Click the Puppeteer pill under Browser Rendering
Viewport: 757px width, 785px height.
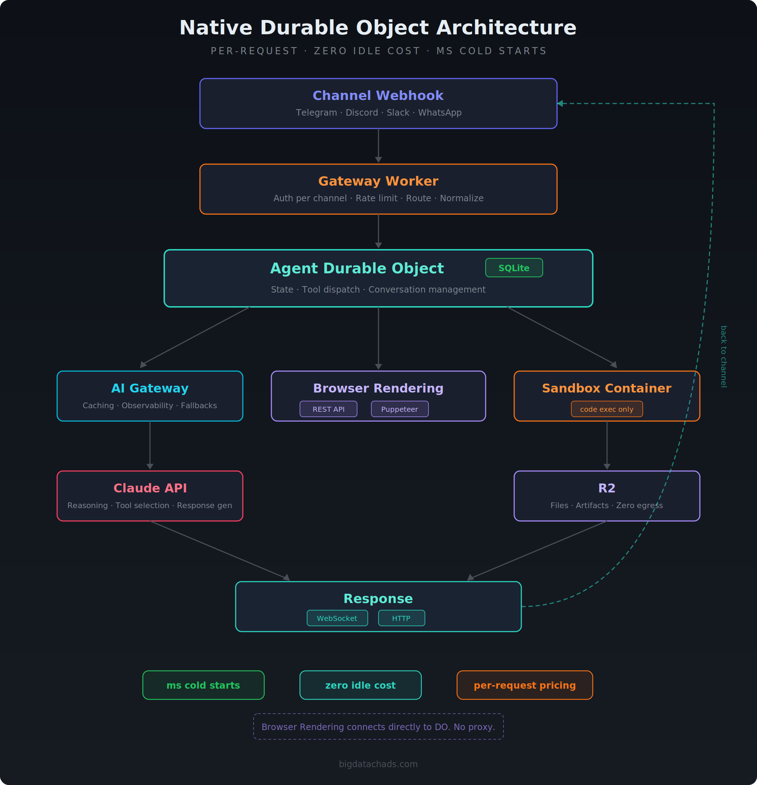click(x=400, y=409)
